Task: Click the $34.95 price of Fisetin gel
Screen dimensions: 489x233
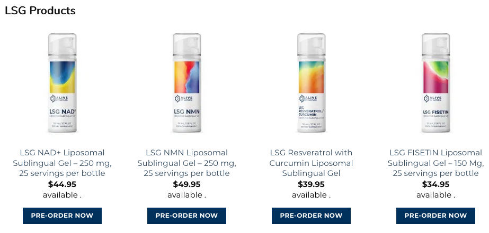Action: 435,184
